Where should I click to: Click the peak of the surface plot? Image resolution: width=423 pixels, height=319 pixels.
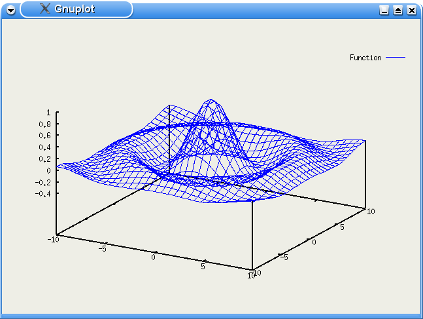(211, 100)
